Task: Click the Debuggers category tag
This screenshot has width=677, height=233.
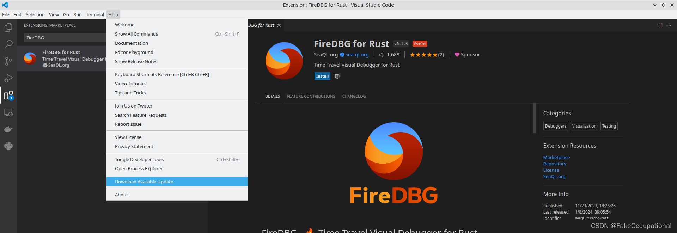Action: click(x=556, y=126)
